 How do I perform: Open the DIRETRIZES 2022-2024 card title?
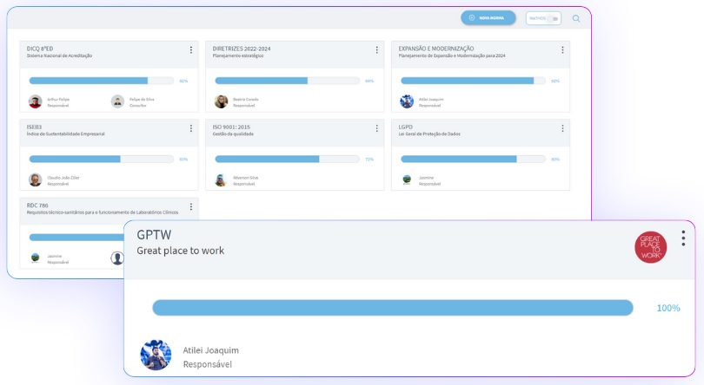241,49
